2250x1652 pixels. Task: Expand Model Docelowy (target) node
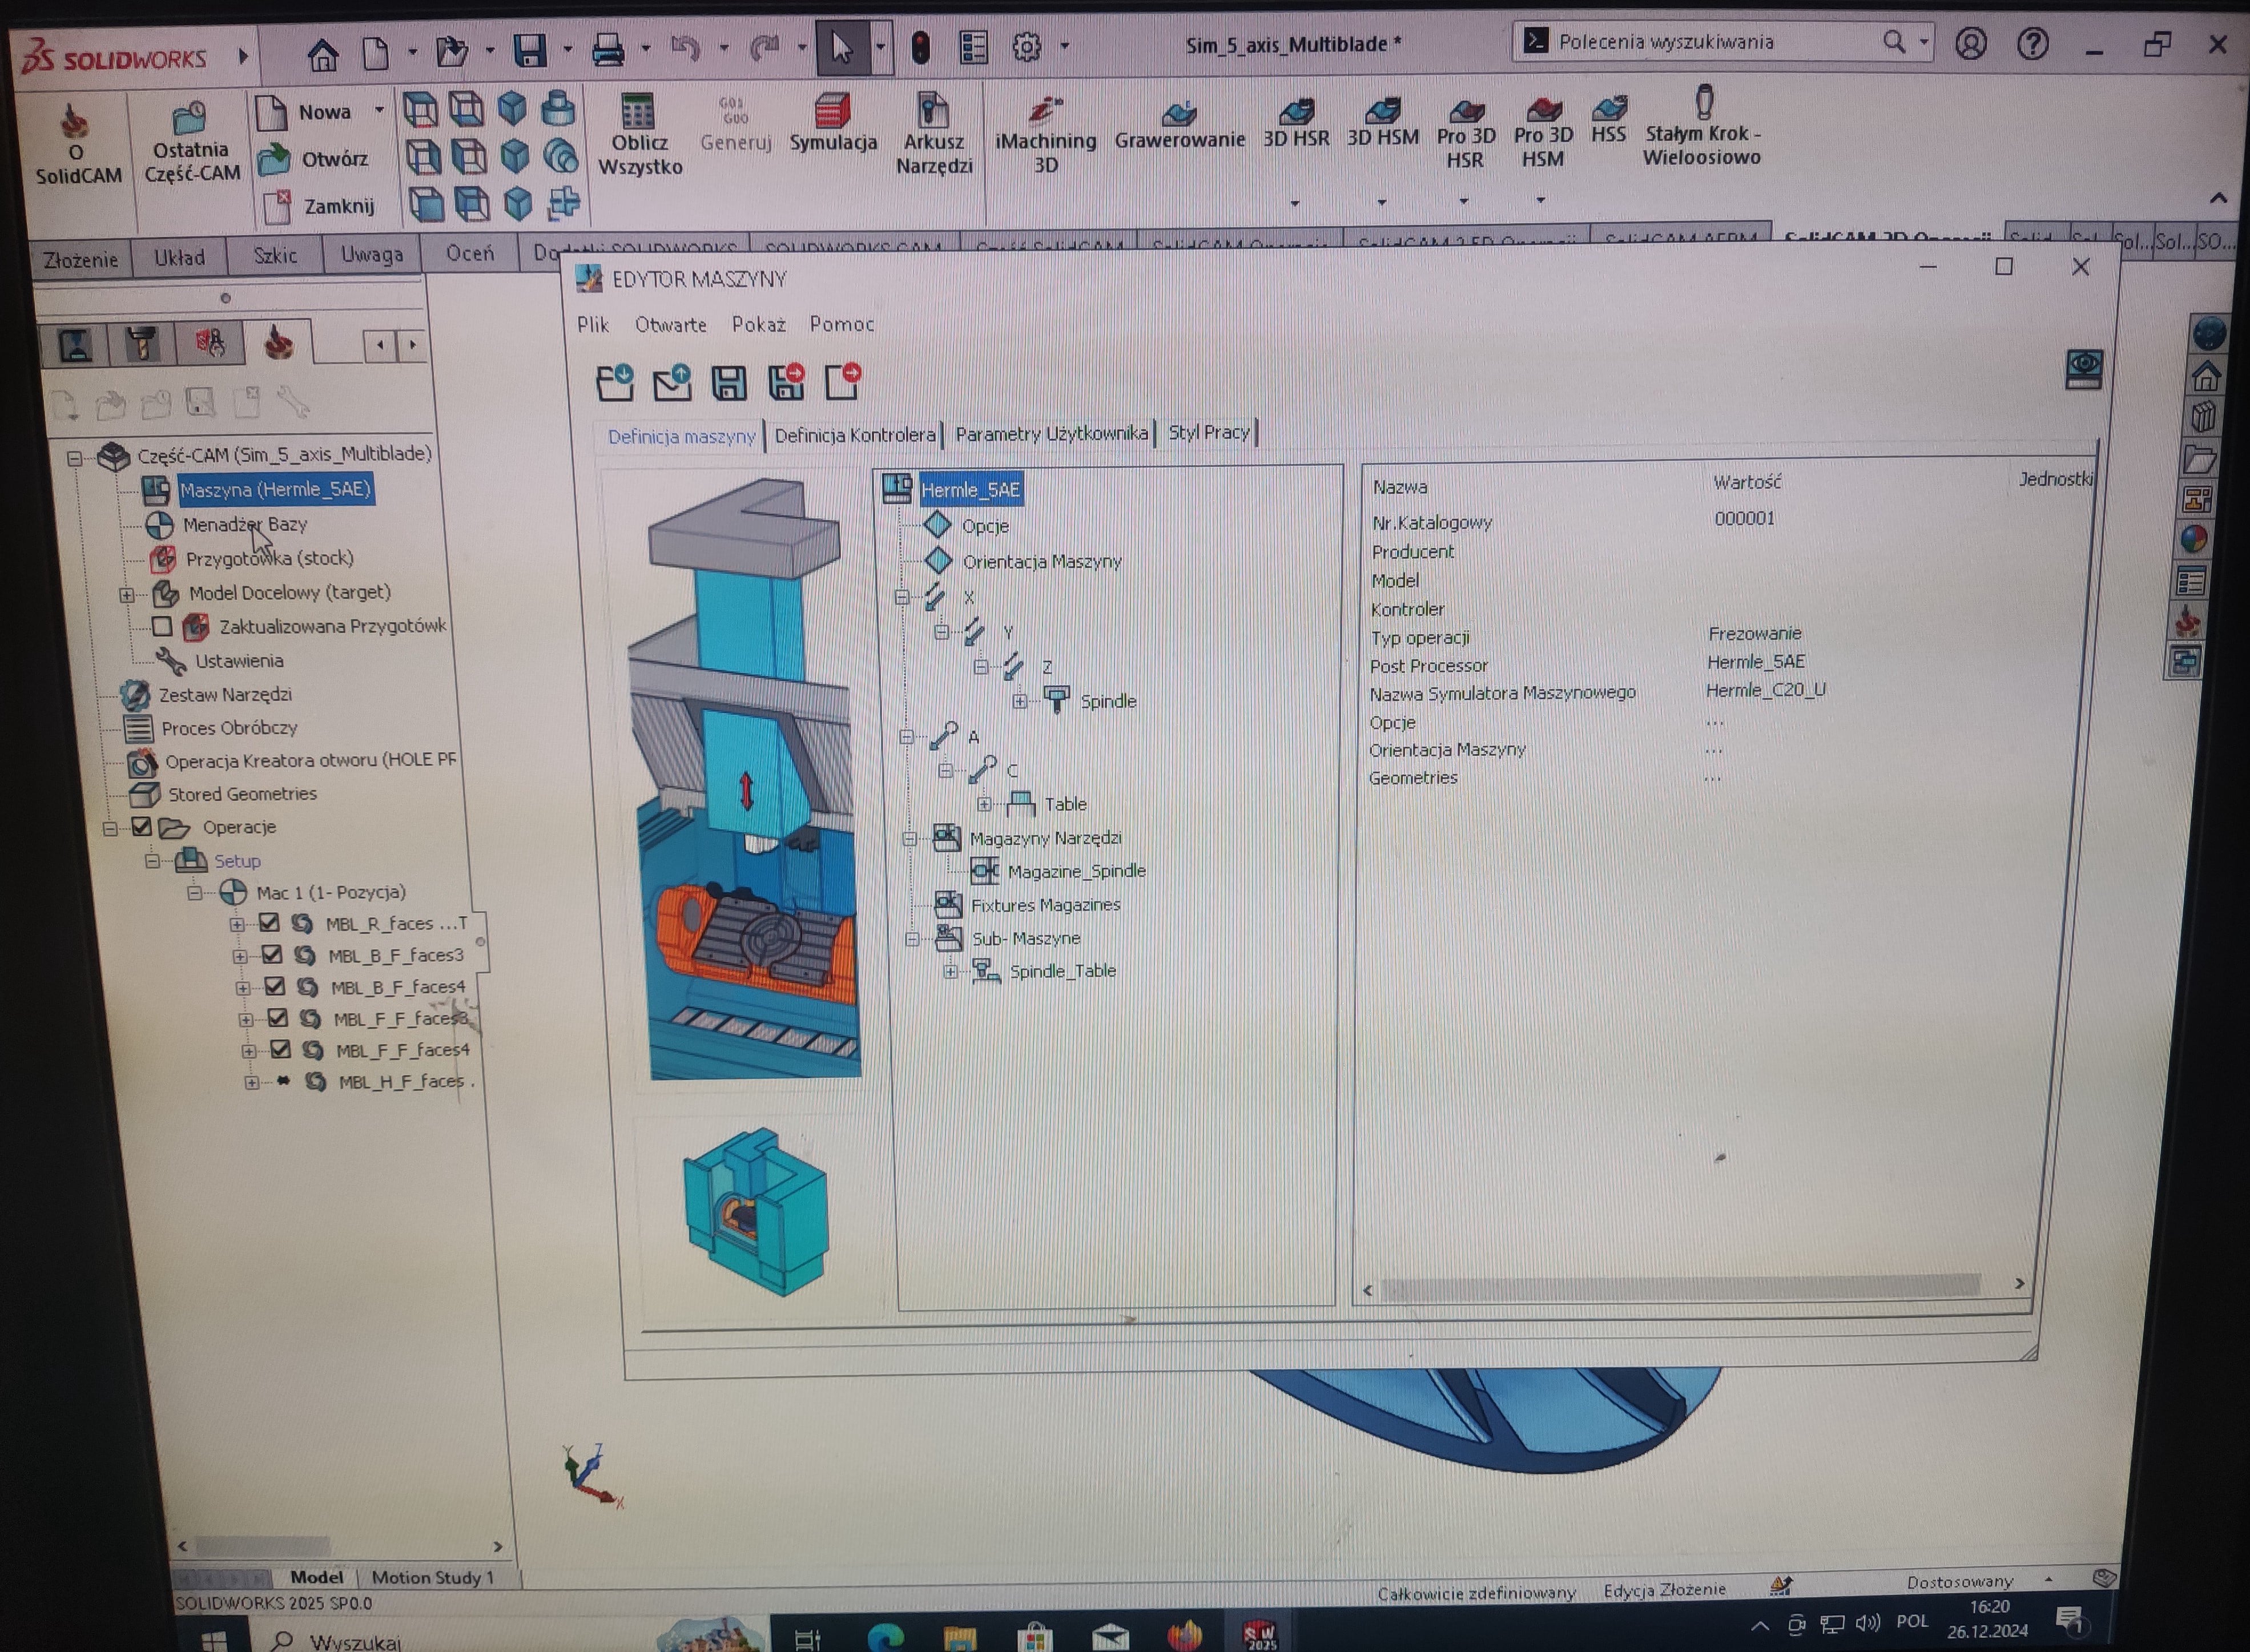(x=127, y=594)
